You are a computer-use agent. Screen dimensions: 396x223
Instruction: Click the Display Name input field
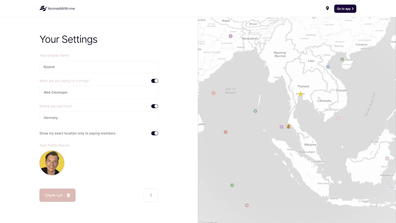pos(99,67)
